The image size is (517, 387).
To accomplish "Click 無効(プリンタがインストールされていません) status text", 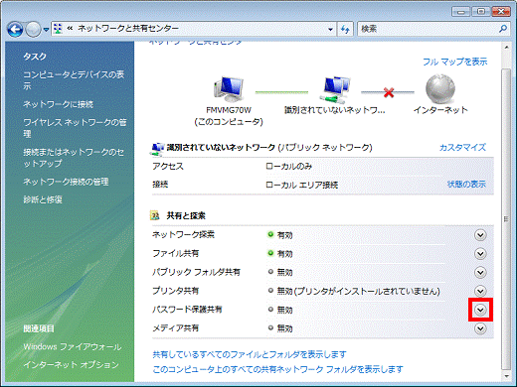I will [359, 291].
